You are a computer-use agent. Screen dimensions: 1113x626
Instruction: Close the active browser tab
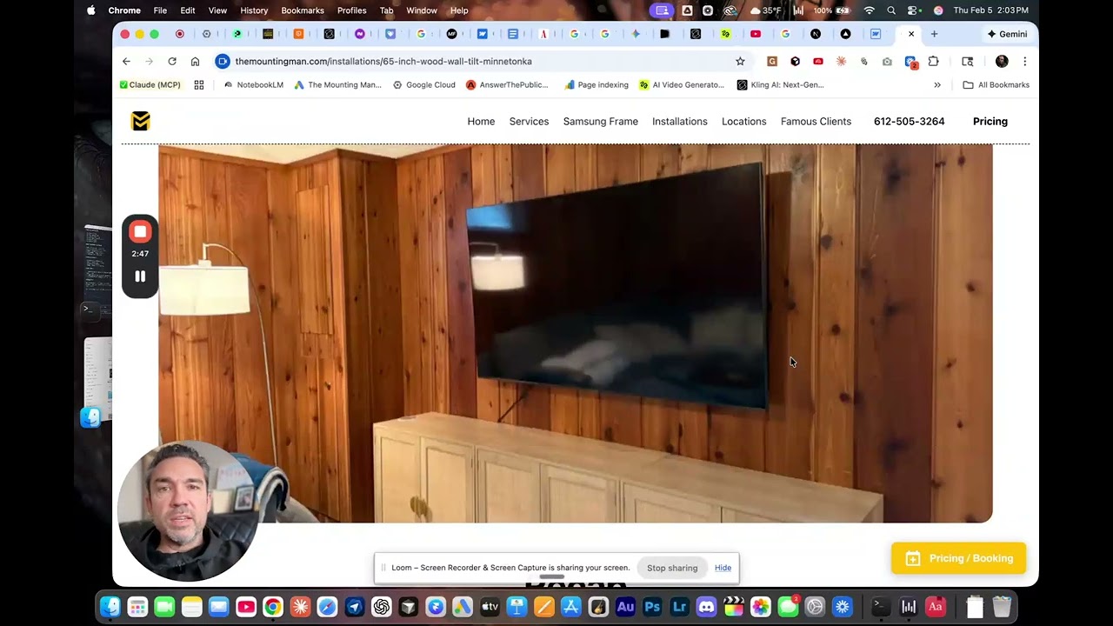tap(911, 34)
